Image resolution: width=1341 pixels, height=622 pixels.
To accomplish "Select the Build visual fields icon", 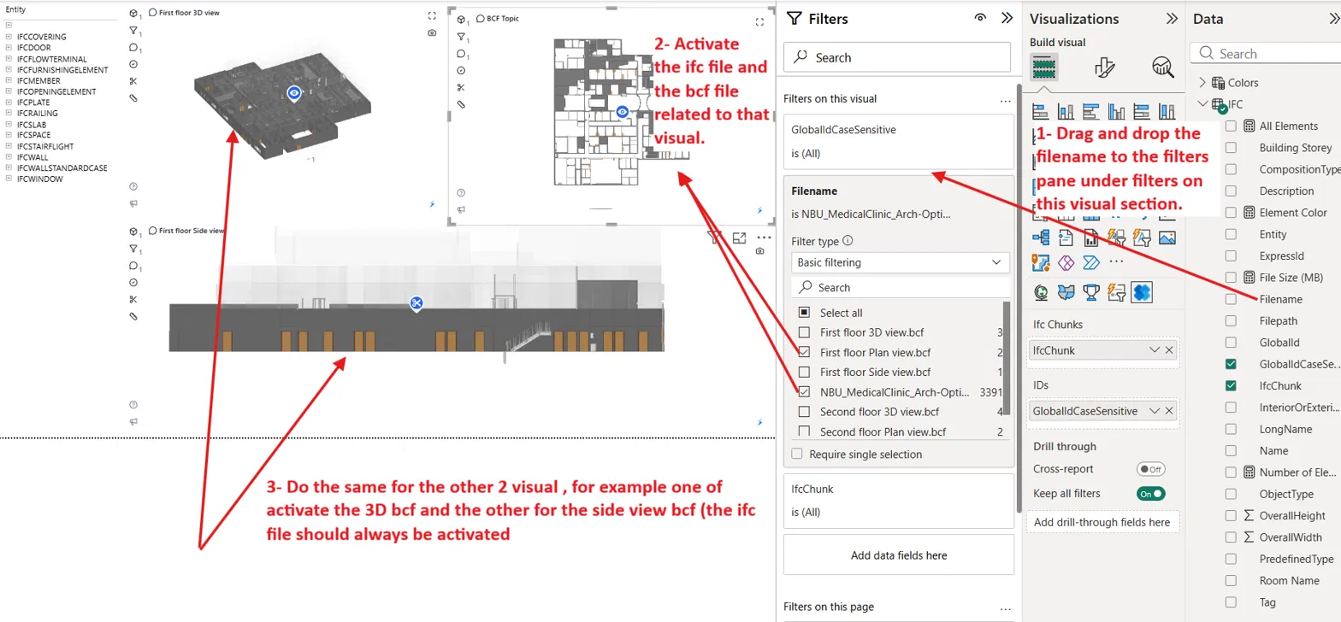I will point(1044,67).
